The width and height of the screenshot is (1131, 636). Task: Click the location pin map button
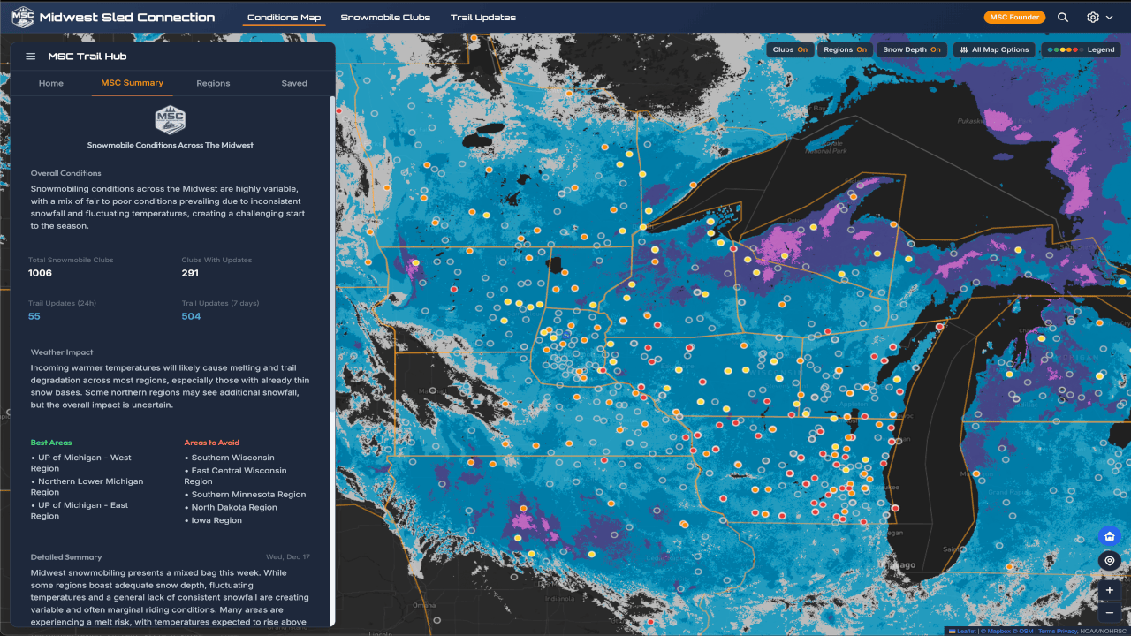click(x=1110, y=561)
